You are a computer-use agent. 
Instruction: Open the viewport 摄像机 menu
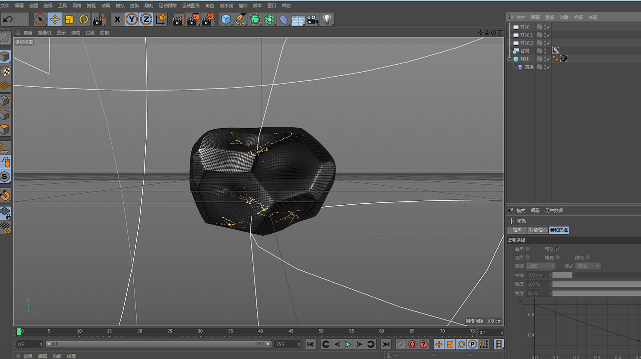point(45,33)
